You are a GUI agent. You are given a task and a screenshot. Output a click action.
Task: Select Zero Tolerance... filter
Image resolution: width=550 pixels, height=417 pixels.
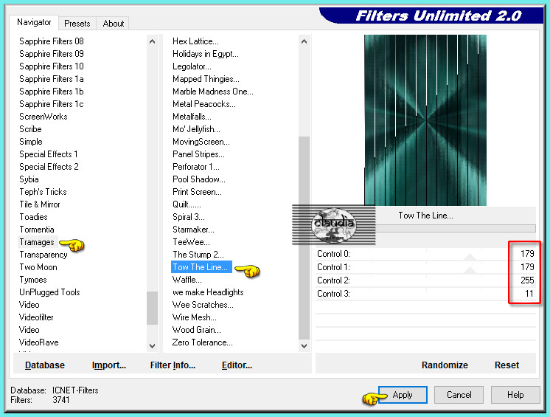203,342
